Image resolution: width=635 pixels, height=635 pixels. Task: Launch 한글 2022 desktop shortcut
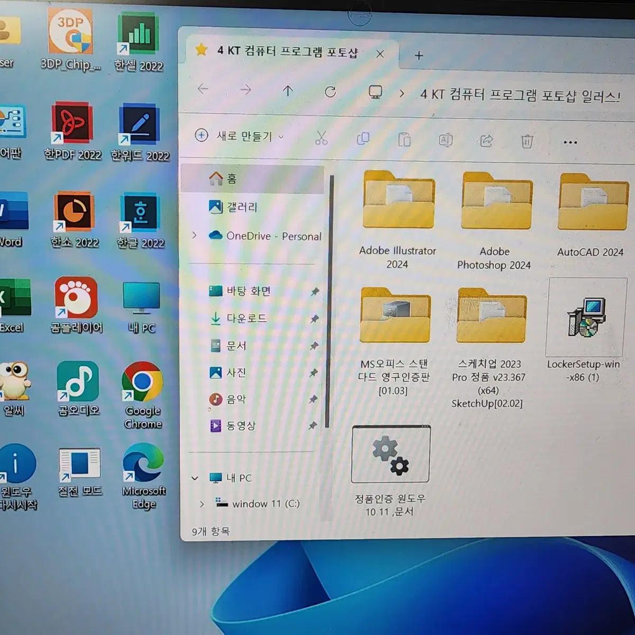pos(140,221)
